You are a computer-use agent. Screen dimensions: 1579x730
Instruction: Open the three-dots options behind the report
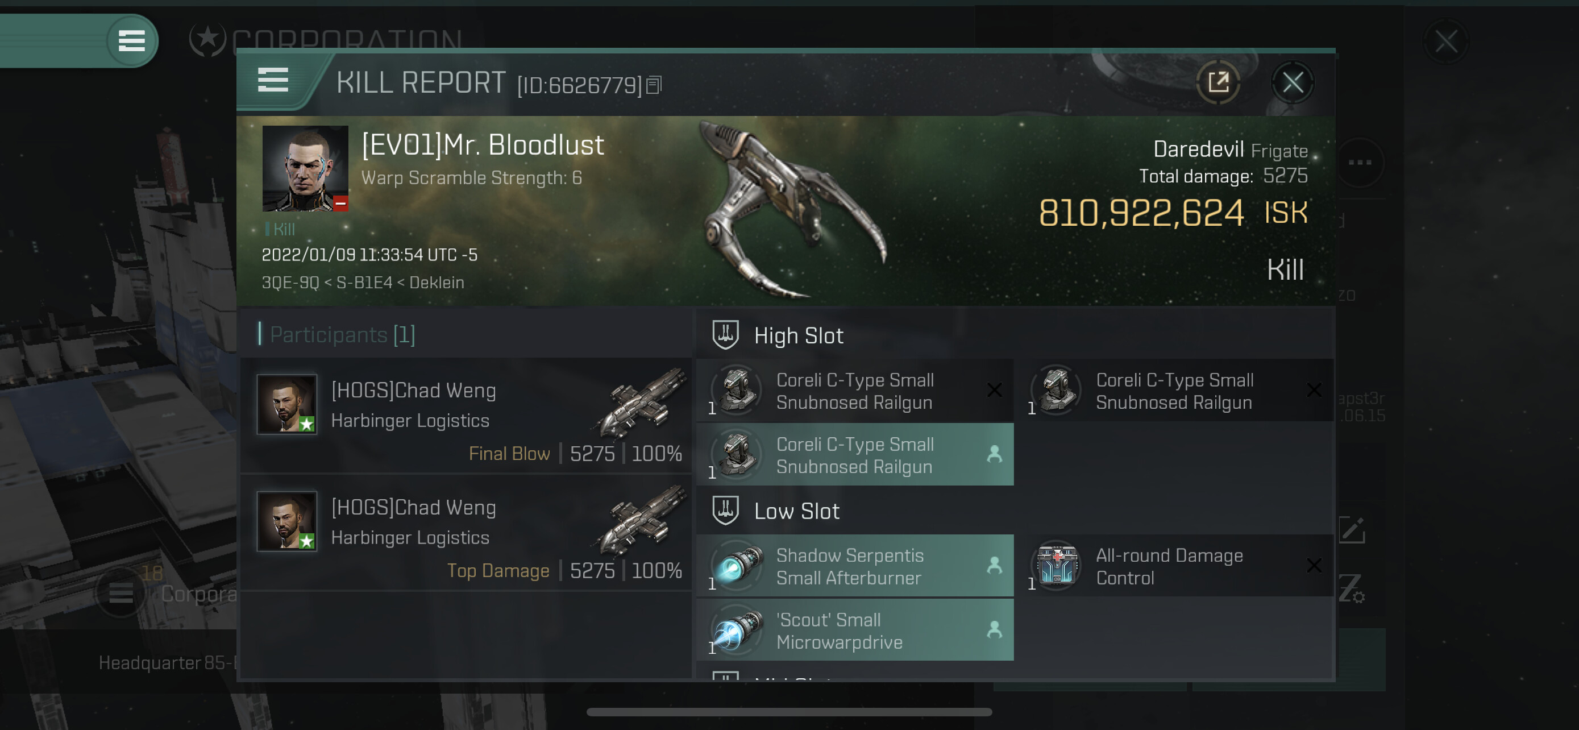click(x=1360, y=163)
